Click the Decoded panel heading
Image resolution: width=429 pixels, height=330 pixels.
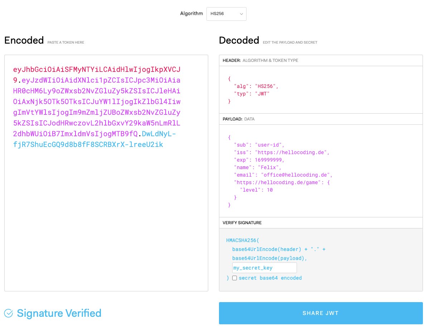tap(239, 40)
